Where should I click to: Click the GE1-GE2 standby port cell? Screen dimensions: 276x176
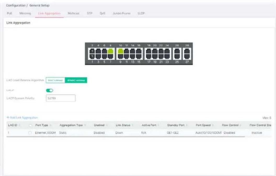(x=173, y=133)
